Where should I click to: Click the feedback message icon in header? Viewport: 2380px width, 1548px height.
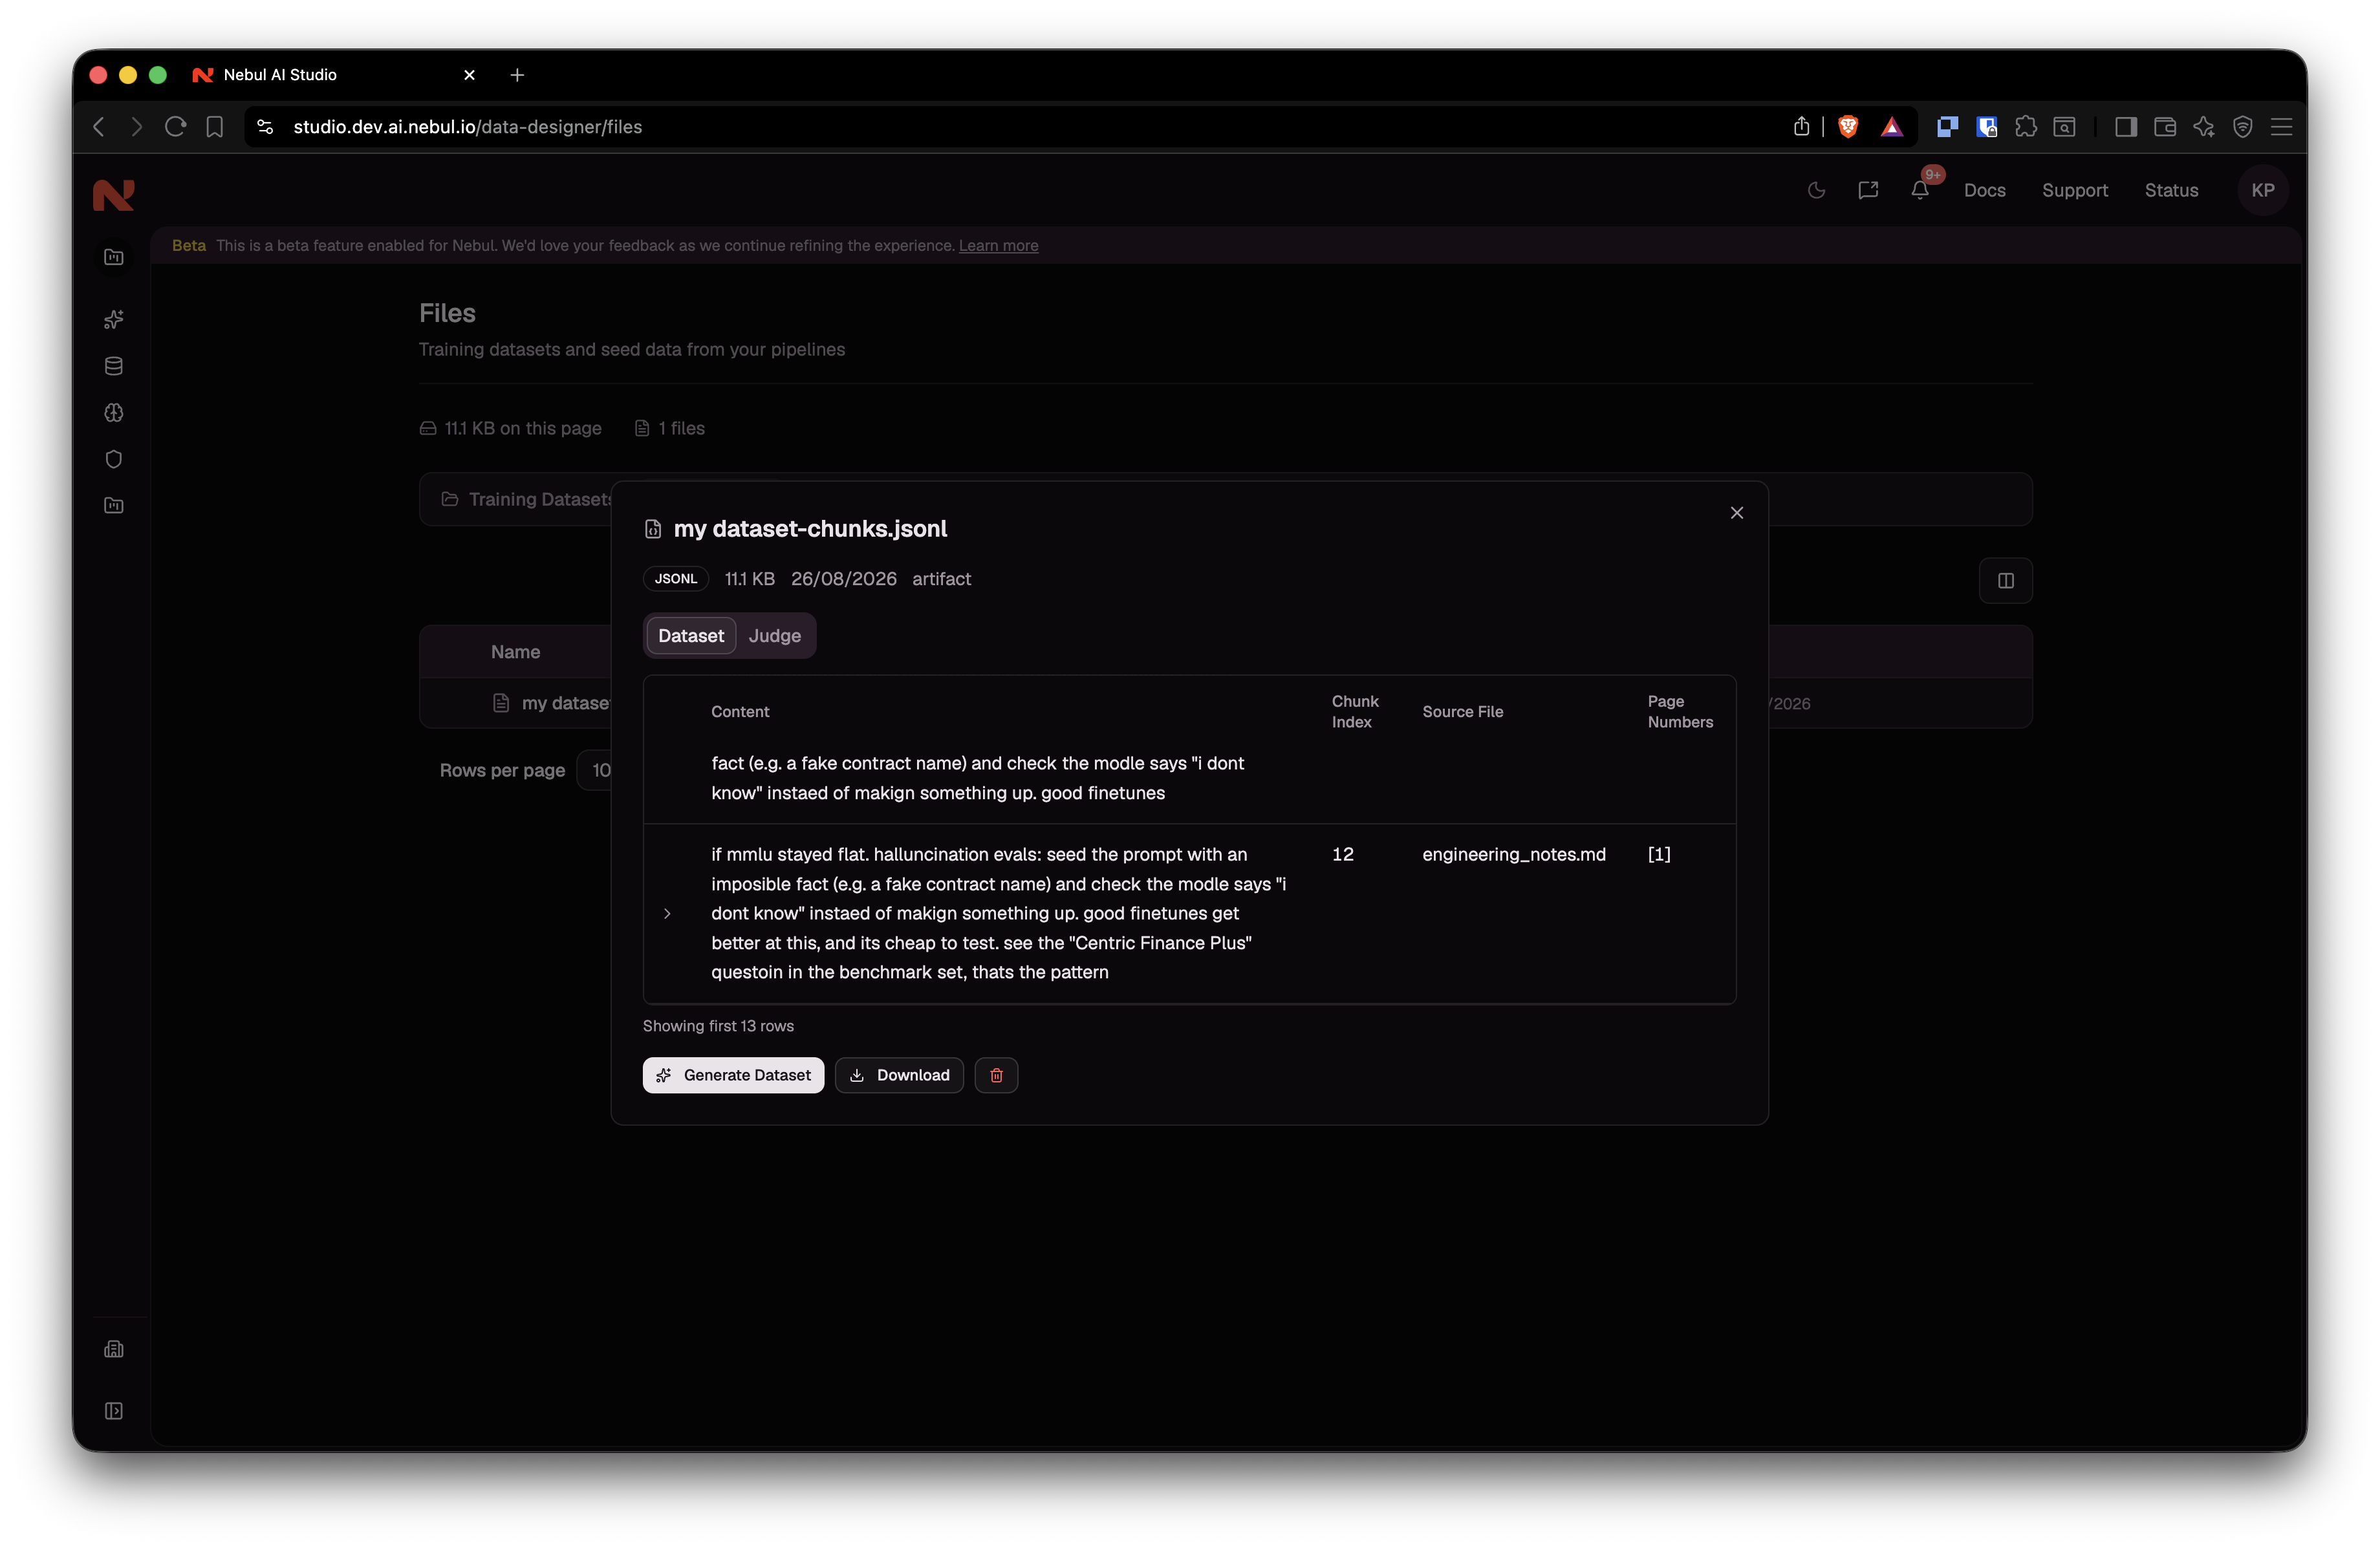pos(1868,190)
